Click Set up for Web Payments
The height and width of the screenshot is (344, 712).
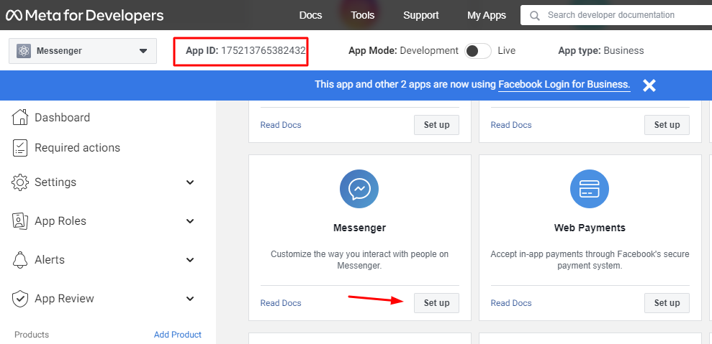click(667, 303)
